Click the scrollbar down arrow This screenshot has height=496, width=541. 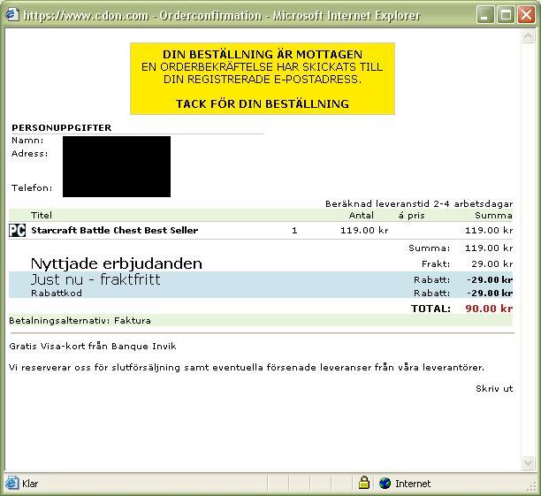[x=528, y=462]
